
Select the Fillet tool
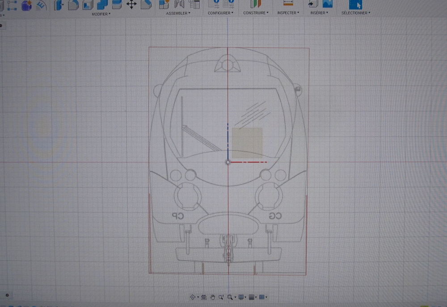pyautogui.click(x=73, y=5)
